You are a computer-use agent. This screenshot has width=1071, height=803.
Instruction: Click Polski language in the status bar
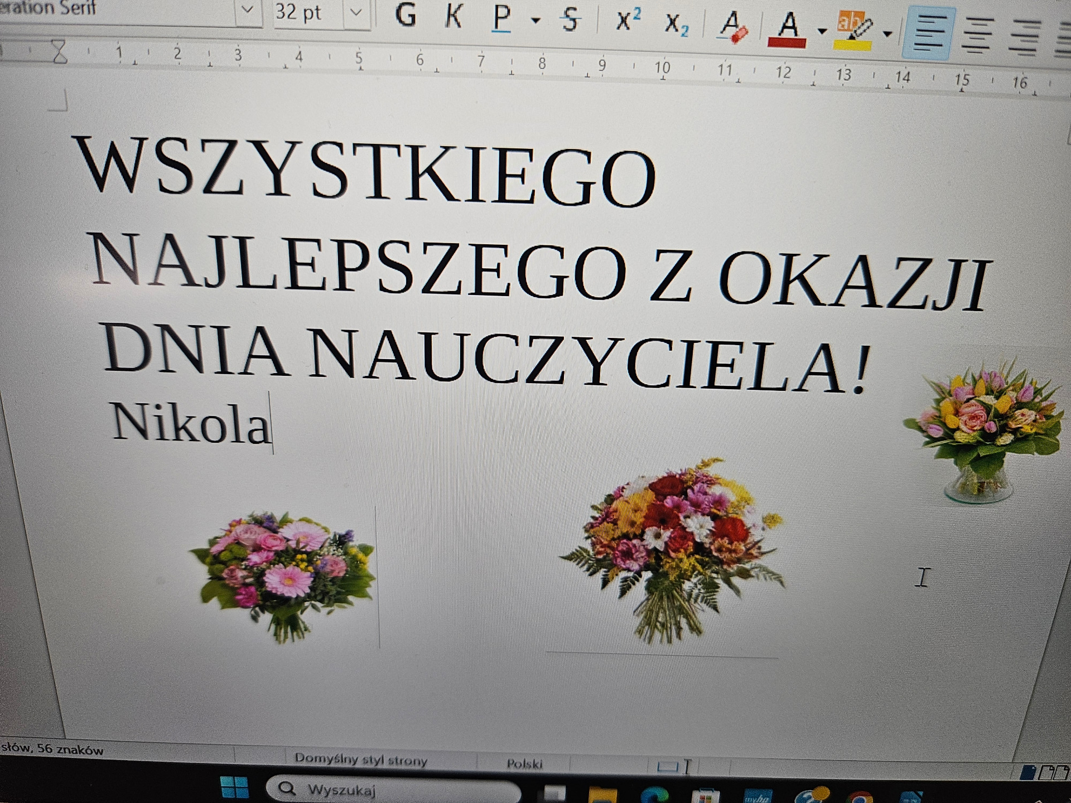coord(524,763)
